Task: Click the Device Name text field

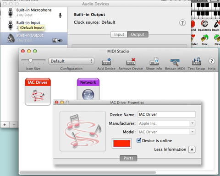Action: tap(166, 114)
